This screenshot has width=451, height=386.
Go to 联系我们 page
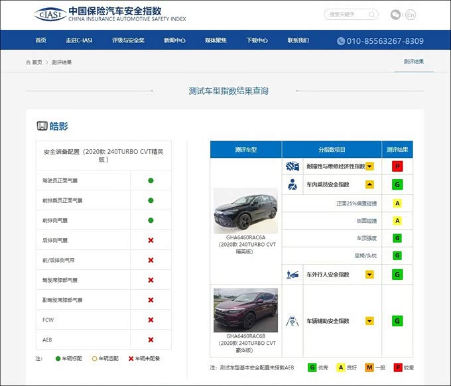[x=298, y=40]
